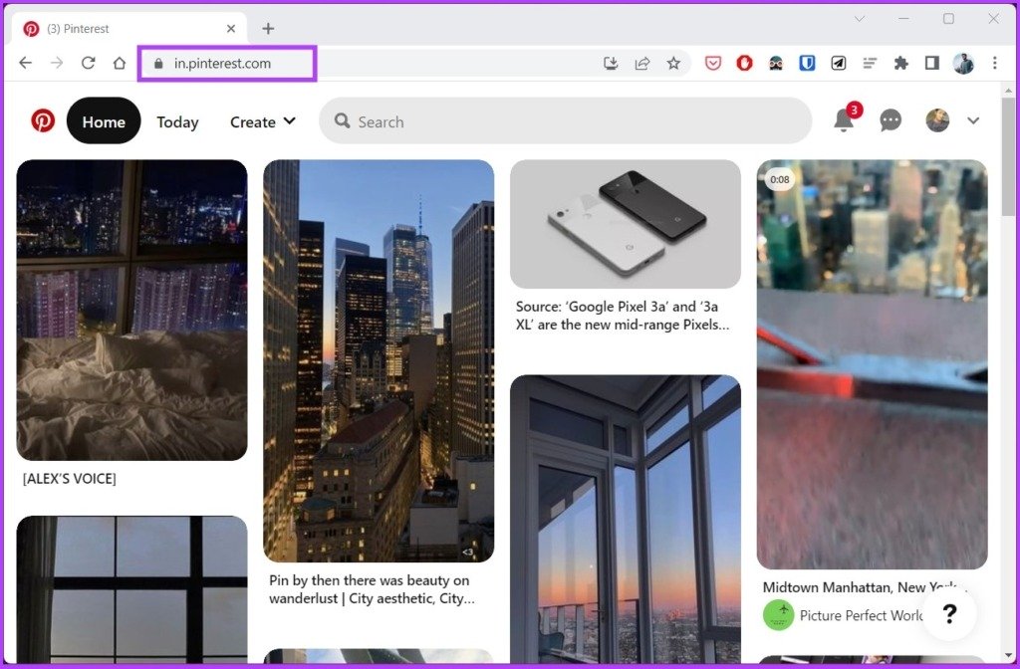Click the Pinterest logo icon
This screenshot has width=1020, height=669.
(43, 120)
